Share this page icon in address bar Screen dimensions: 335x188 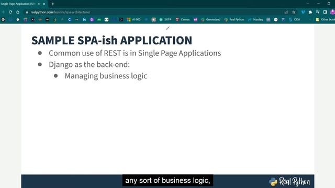point(286,12)
